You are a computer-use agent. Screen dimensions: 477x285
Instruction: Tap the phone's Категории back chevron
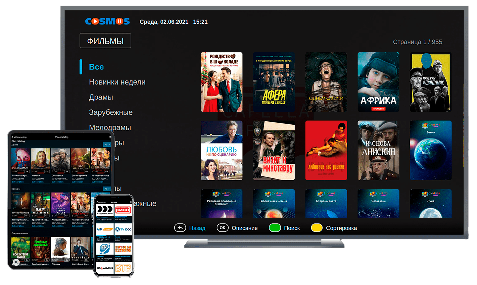click(97, 202)
